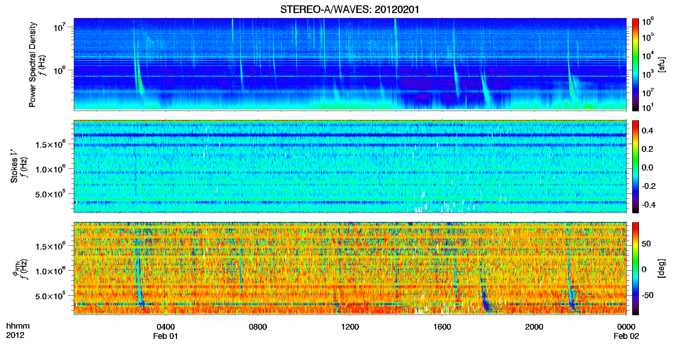Image resolution: width=700 pixels, height=361 pixels.
Task: Click the bottom panel's [deg] color bar
Action: [636, 268]
